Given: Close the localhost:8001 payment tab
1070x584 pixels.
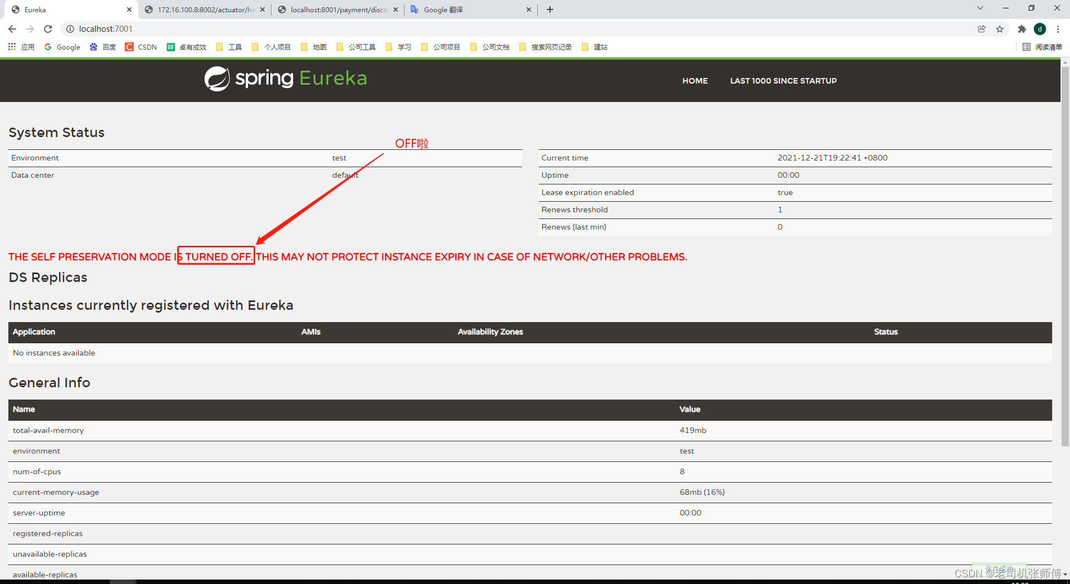Looking at the screenshot, I should [396, 9].
